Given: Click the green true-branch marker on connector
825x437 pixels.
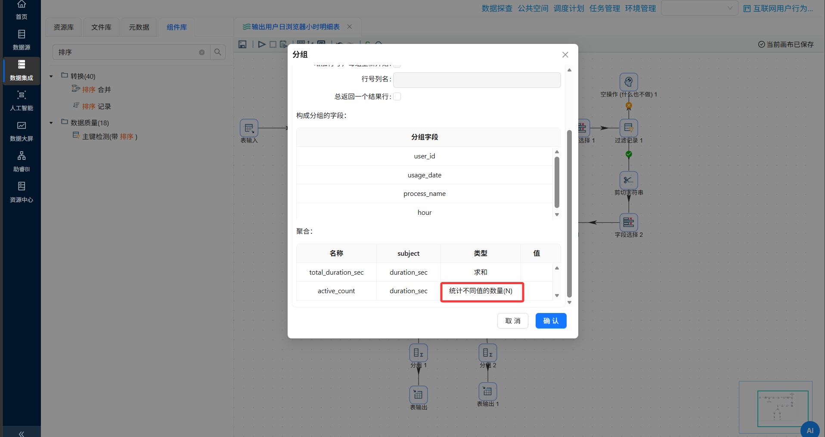Looking at the screenshot, I should (x=629, y=154).
